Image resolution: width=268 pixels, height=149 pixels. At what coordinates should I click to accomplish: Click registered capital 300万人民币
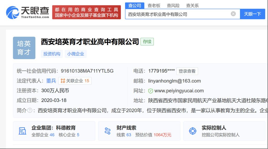coord(55,91)
